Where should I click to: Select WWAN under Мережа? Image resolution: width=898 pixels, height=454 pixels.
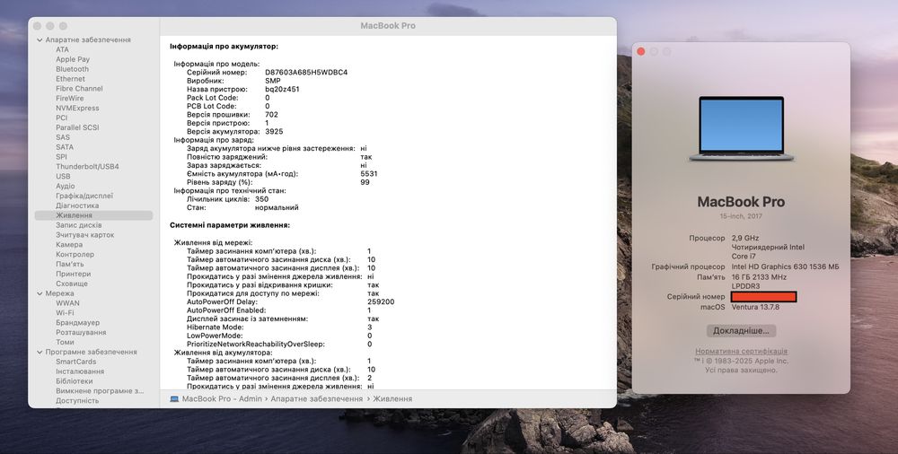click(x=67, y=303)
